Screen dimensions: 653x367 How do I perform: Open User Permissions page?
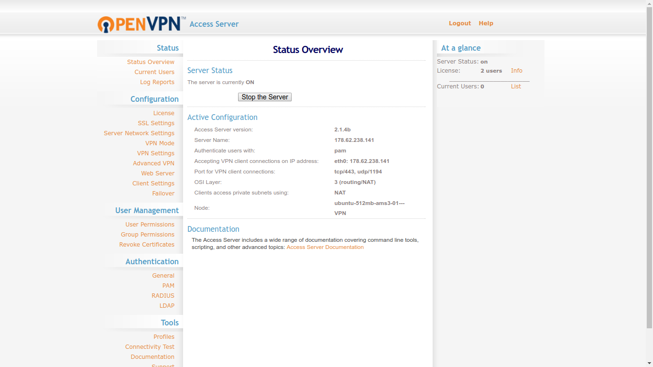[150, 225]
